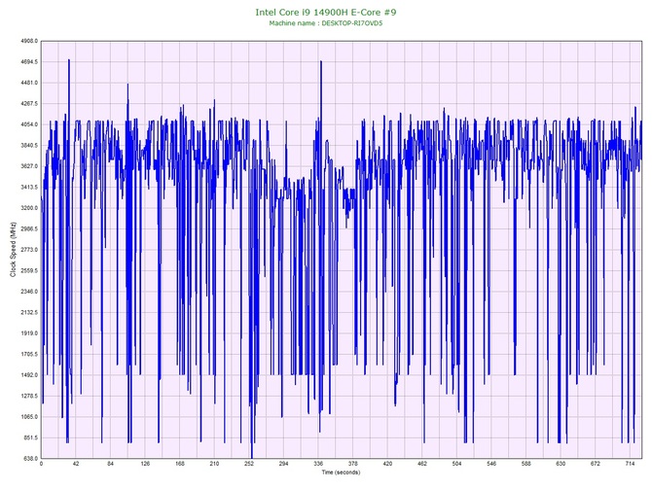Viewport: 652px width, 489px height.
Task: Click the 42 time axis tick label
Action: pos(76,464)
